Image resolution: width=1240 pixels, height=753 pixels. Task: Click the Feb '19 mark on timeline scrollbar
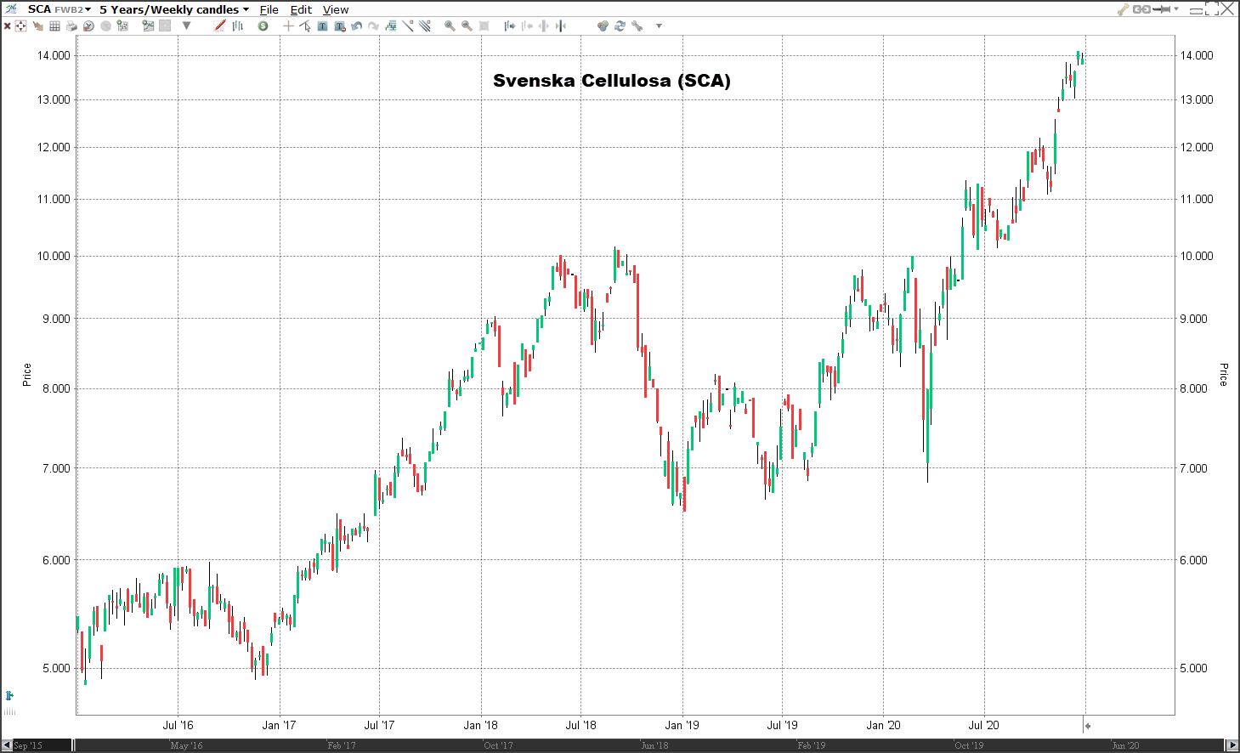pos(811,745)
